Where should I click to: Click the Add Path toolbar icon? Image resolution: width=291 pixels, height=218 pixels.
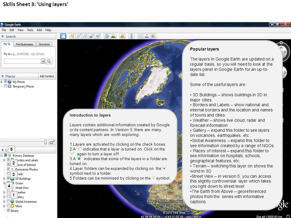(x=85, y=36)
